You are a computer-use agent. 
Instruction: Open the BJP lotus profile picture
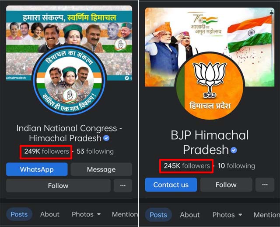click(210, 86)
